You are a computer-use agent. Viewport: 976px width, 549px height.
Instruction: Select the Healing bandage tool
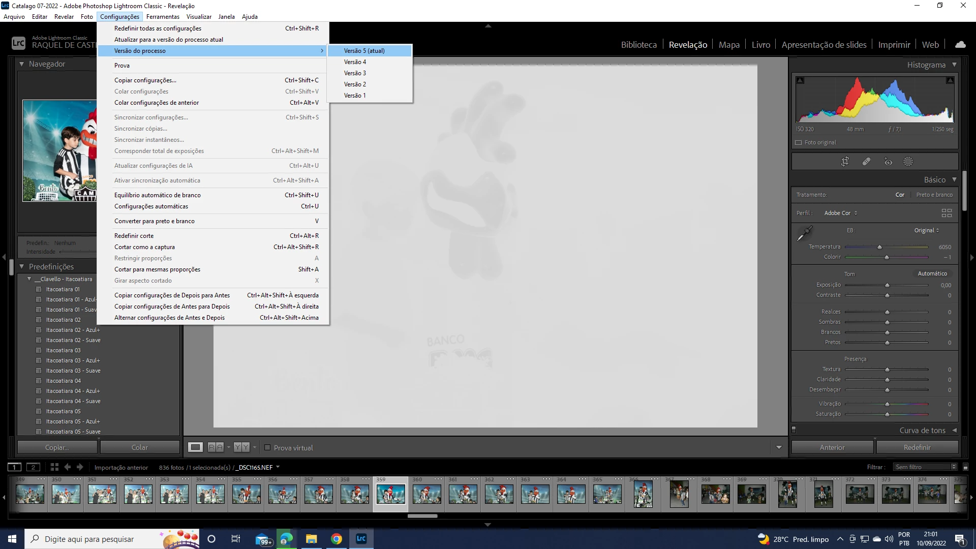pos(866,162)
